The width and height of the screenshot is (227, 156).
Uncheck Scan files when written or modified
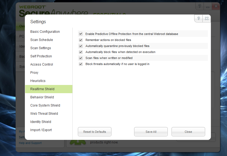[x=81, y=58]
